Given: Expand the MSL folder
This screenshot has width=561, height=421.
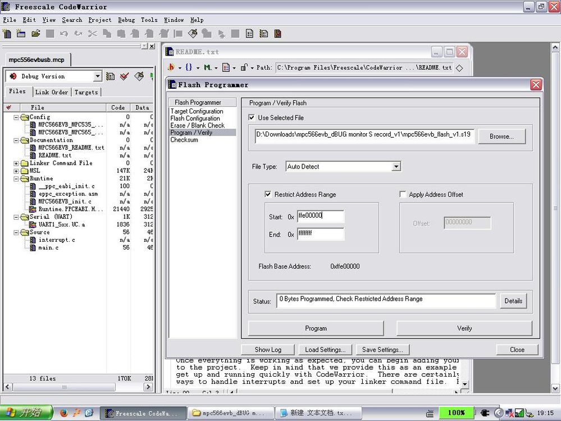Looking at the screenshot, I should [x=16, y=171].
